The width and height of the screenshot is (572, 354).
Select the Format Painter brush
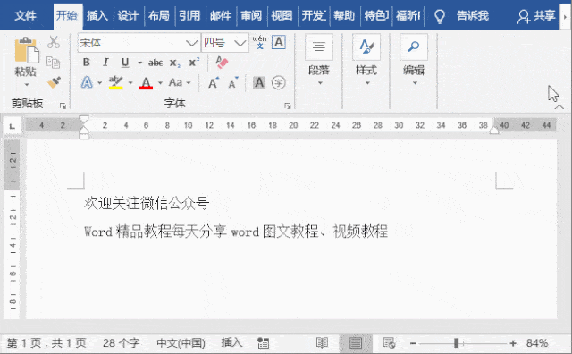(x=54, y=82)
